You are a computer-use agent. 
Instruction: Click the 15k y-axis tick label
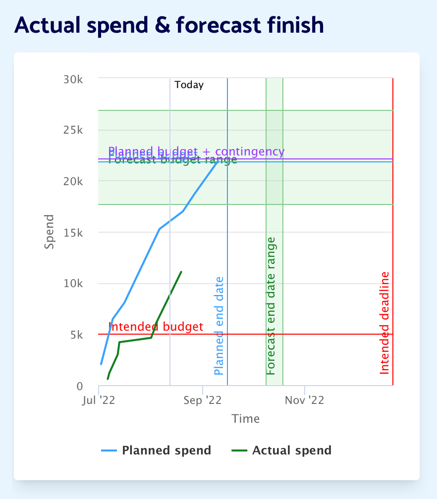pos(73,232)
